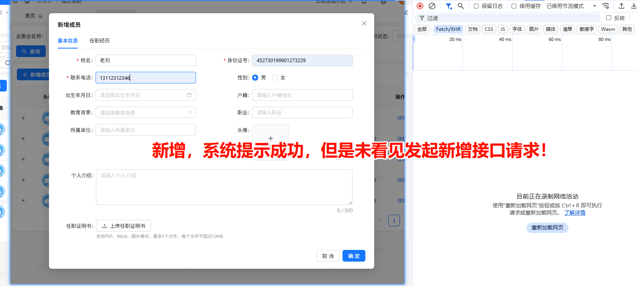Open the 了解详情 link
Image resolution: width=638 pixels, height=286 pixels.
[575, 213]
